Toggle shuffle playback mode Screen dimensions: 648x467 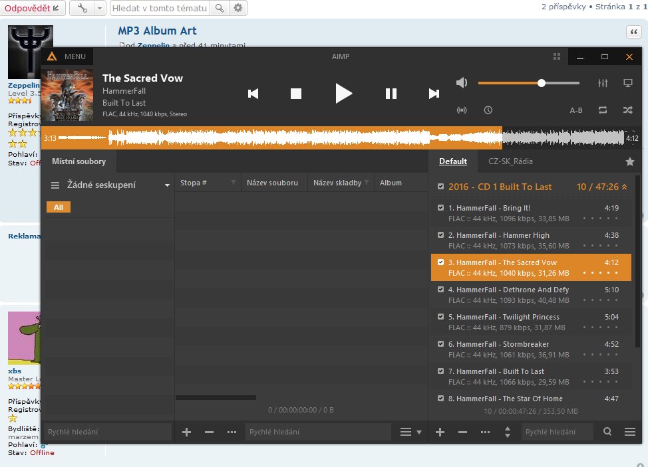(628, 110)
